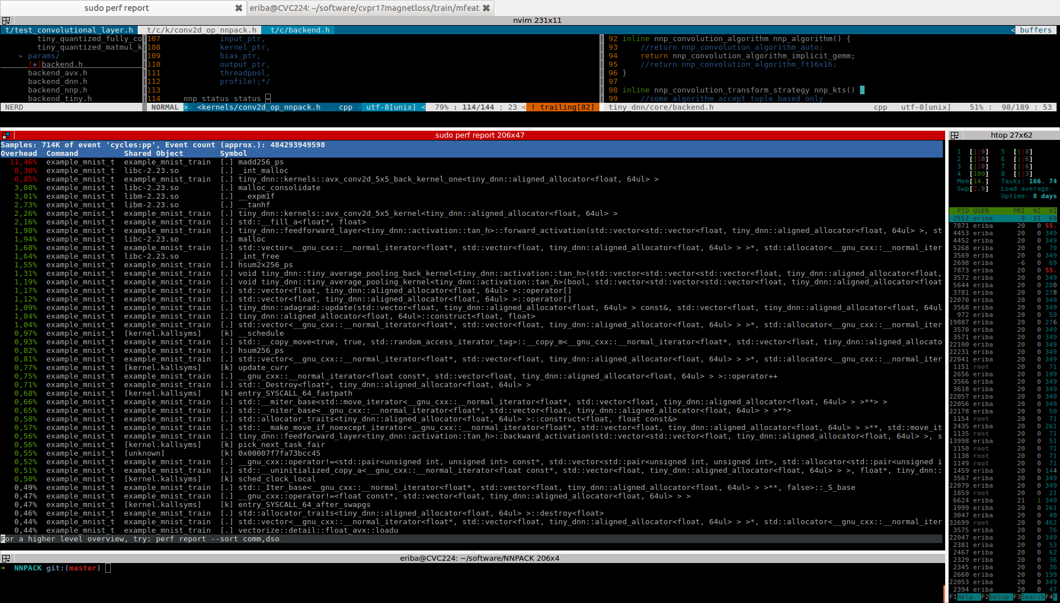1060x603 pixels.
Task: Select the conv2d_op_nnpack.h buffer tab in nvim
Action: tap(202, 30)
